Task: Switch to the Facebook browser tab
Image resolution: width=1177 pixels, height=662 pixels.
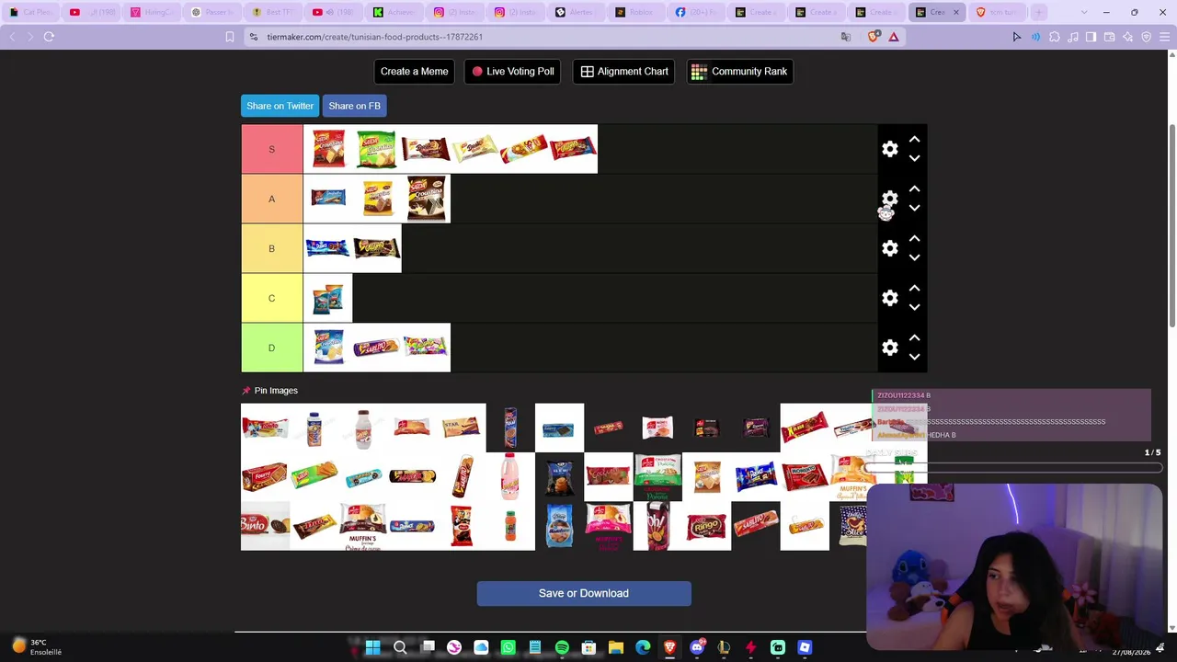Action: point(698,12)
